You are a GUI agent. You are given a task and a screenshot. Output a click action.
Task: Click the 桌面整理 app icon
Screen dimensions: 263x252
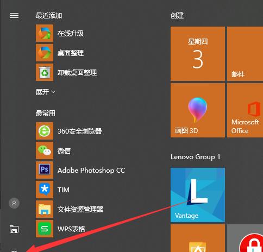tap(45, 53)
